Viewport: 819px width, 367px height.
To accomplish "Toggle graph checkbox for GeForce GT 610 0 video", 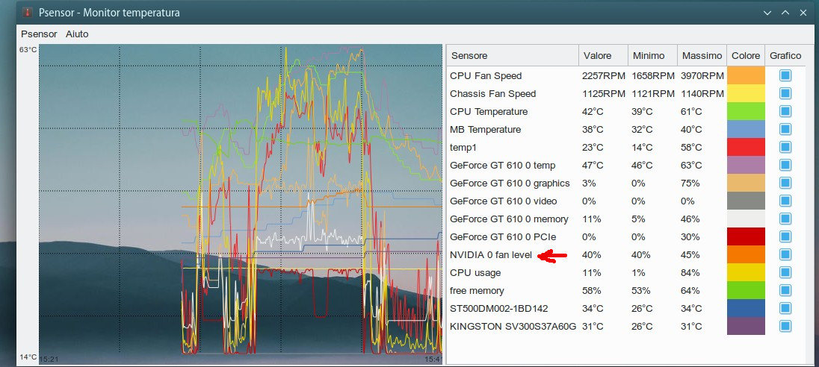I will (785, 201).
